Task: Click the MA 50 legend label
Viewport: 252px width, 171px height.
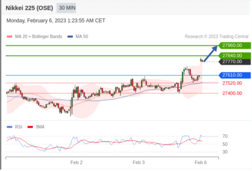Action: pos(82,36)
